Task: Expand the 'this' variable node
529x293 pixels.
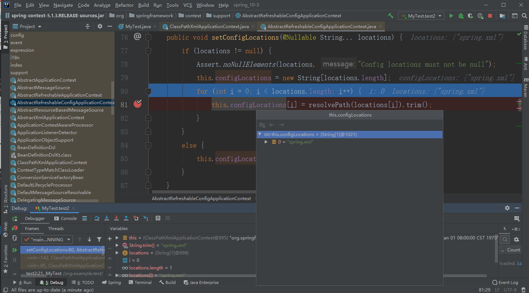Action: point(117,238)
